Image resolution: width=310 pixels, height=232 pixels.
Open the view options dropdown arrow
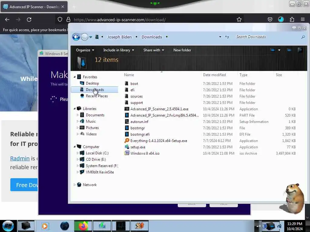279,50
